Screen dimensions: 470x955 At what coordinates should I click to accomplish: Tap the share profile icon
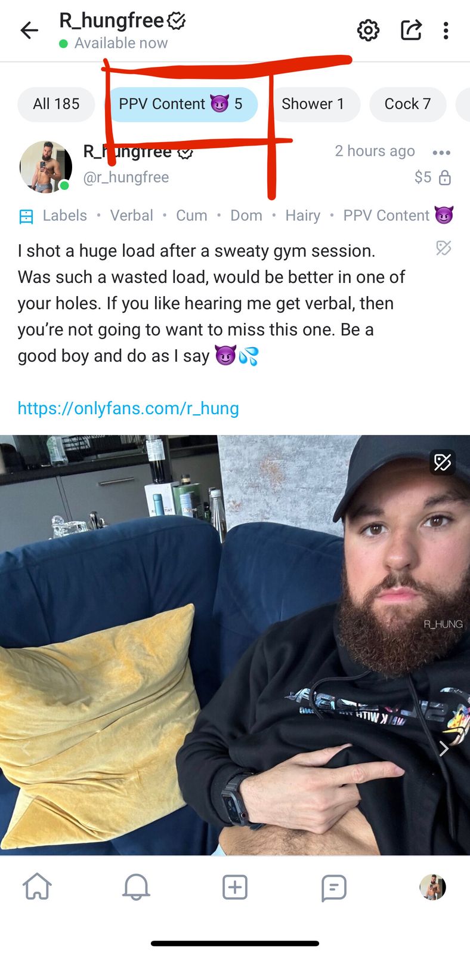(411, 30)
